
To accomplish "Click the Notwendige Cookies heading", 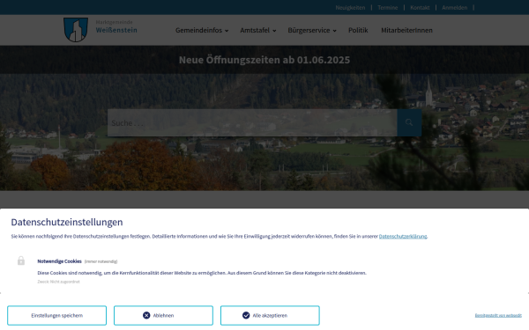I will tap(59, 261).
